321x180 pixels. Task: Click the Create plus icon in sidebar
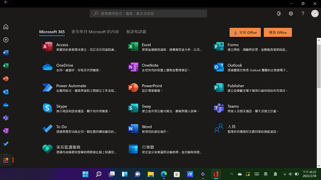point(6,40)
